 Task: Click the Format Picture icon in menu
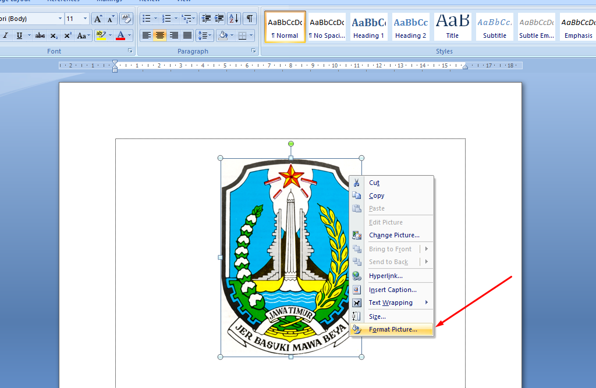coord(357,329)
